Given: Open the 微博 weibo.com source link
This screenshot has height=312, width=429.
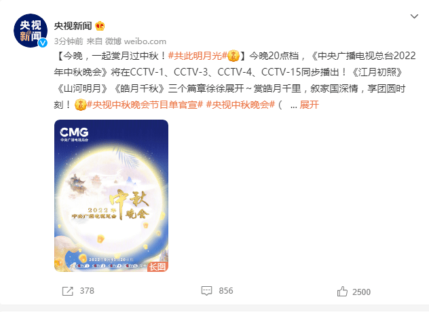Looking at the screenshot, I should point(136,41).
